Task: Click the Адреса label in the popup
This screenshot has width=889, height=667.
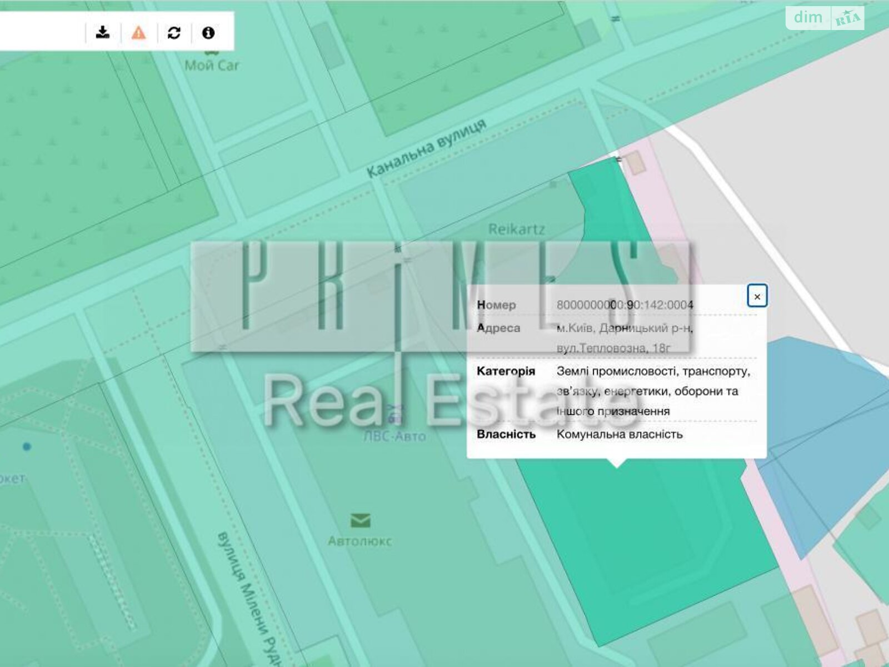Action: click(x=498, y=328)
